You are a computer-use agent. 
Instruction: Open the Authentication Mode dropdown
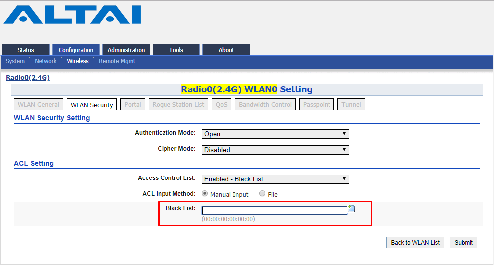click(x=275, y=134)
